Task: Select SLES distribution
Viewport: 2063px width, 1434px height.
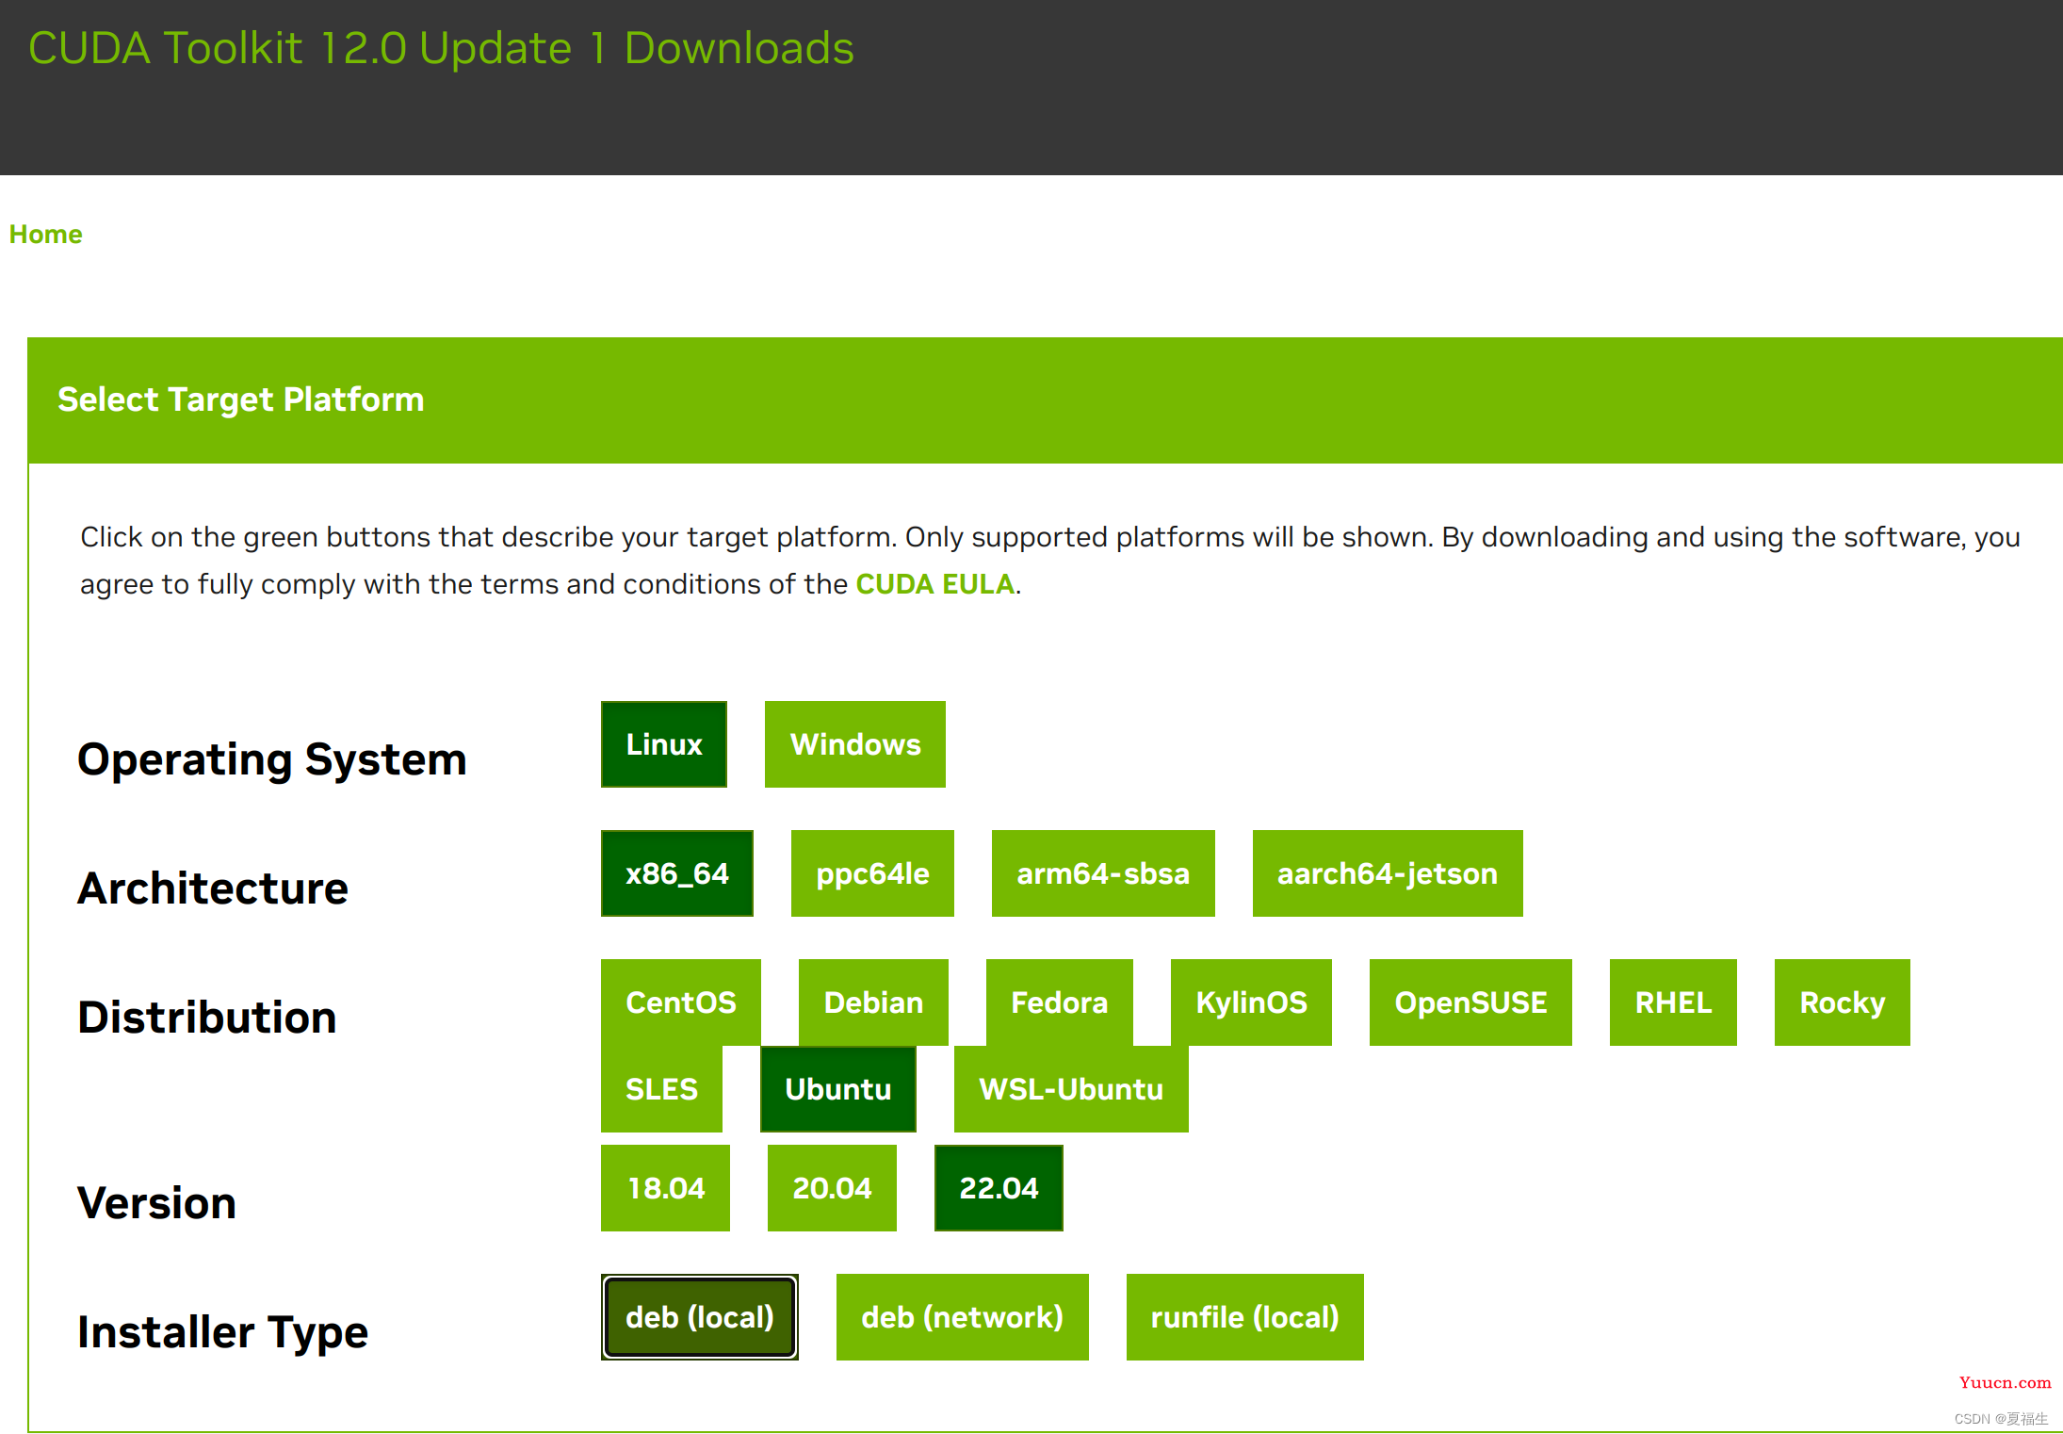Action: point(661,1089)
